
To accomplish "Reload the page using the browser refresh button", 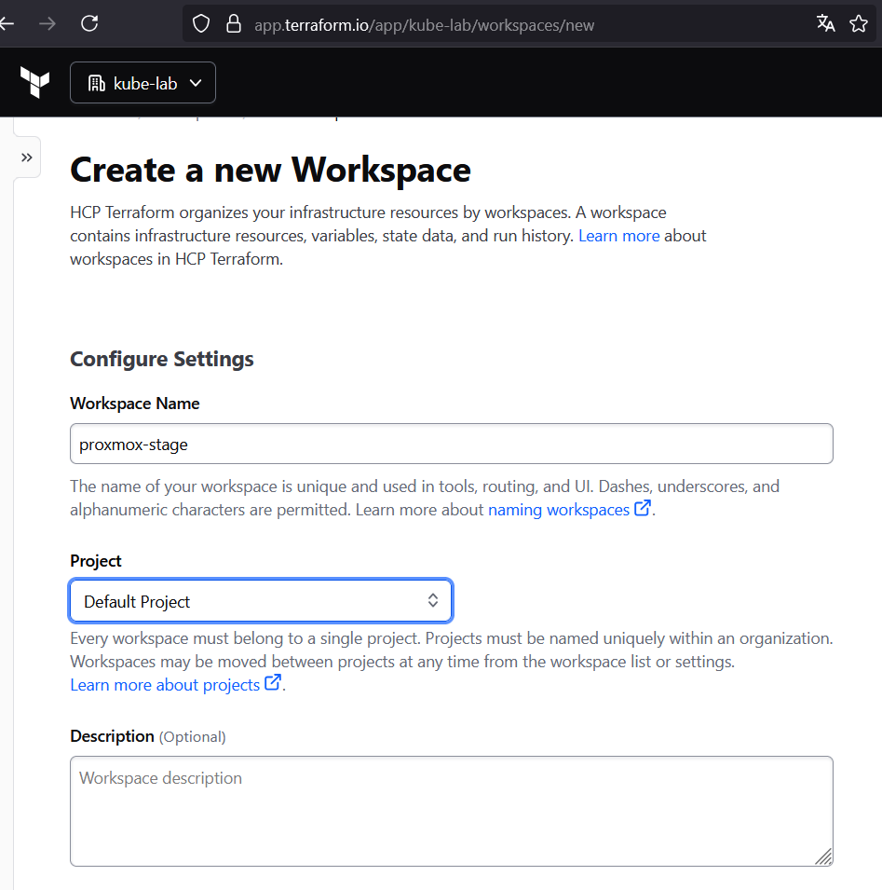I will click(89, 24).
